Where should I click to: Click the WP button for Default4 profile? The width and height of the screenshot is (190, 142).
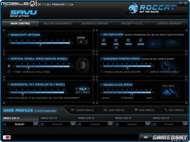coord(147,124)
